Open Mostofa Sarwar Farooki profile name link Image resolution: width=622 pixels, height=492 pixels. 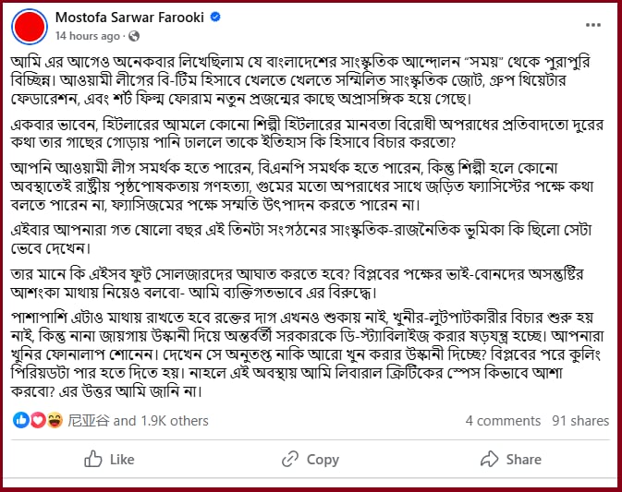click(129, 18)
